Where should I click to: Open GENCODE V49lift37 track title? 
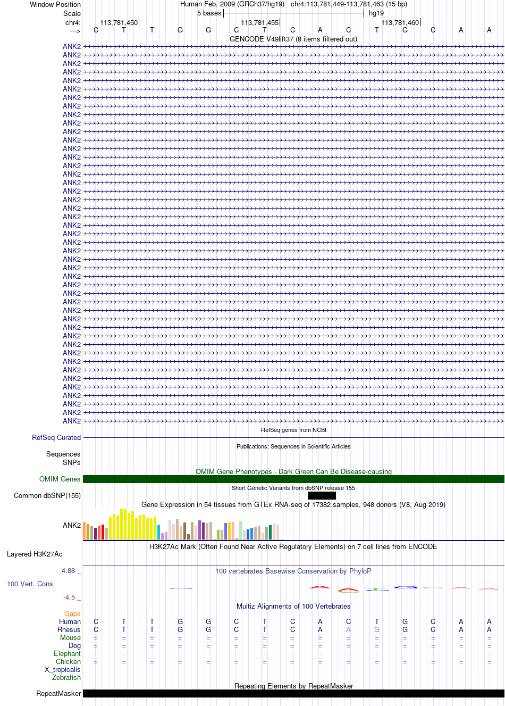pos(293,39)
